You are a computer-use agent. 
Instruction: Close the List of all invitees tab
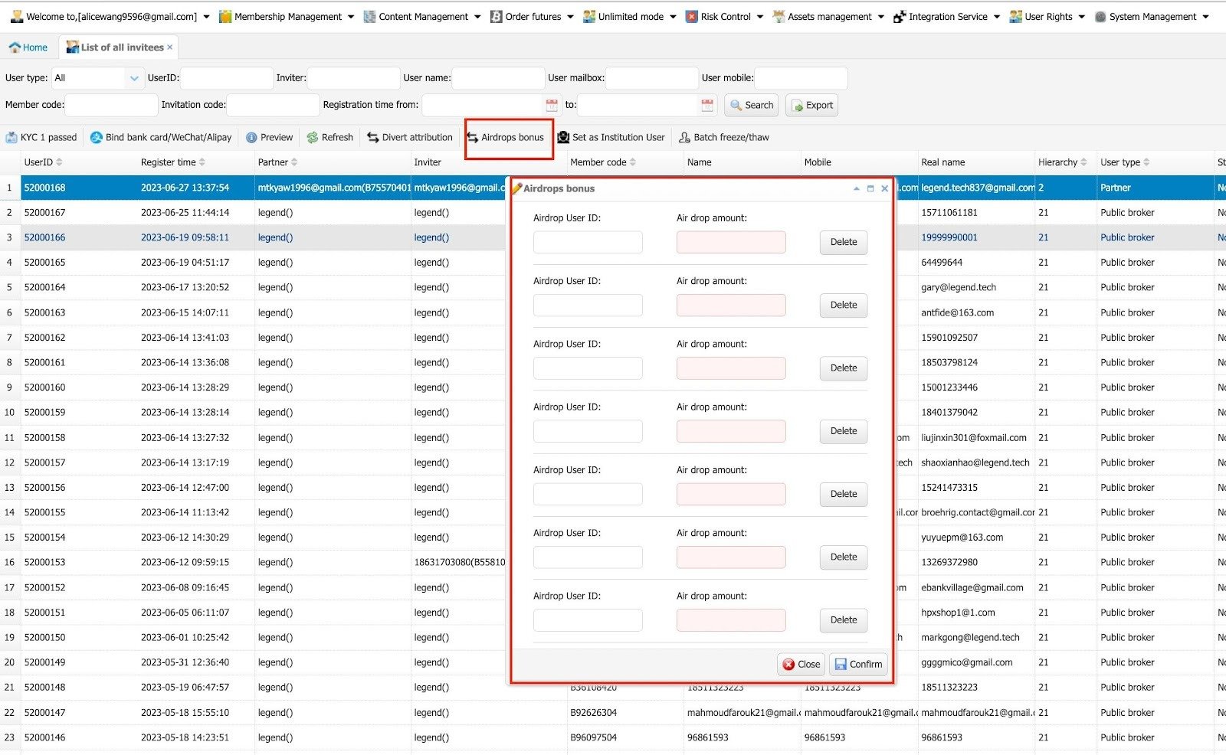tap(169, 47)
